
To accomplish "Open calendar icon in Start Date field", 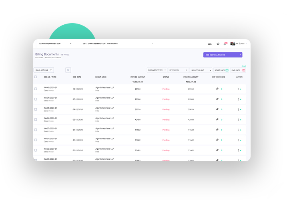I will [227, 70].
